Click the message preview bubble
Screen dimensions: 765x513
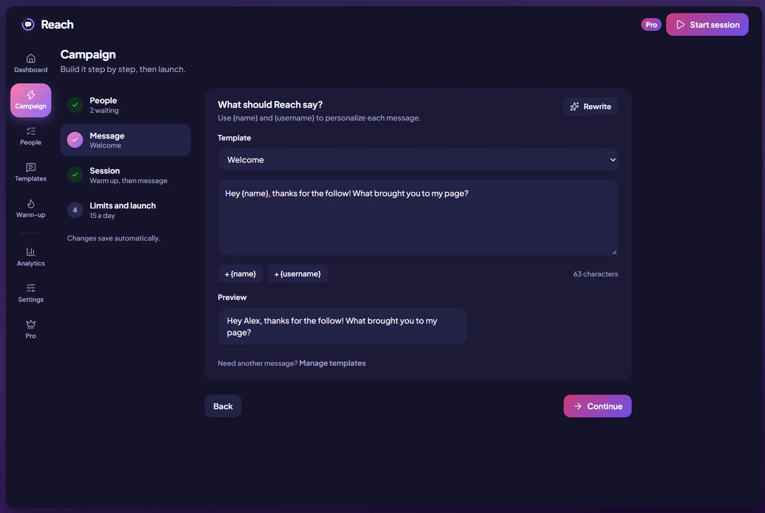pyautogui.click(x=342, y=326)
